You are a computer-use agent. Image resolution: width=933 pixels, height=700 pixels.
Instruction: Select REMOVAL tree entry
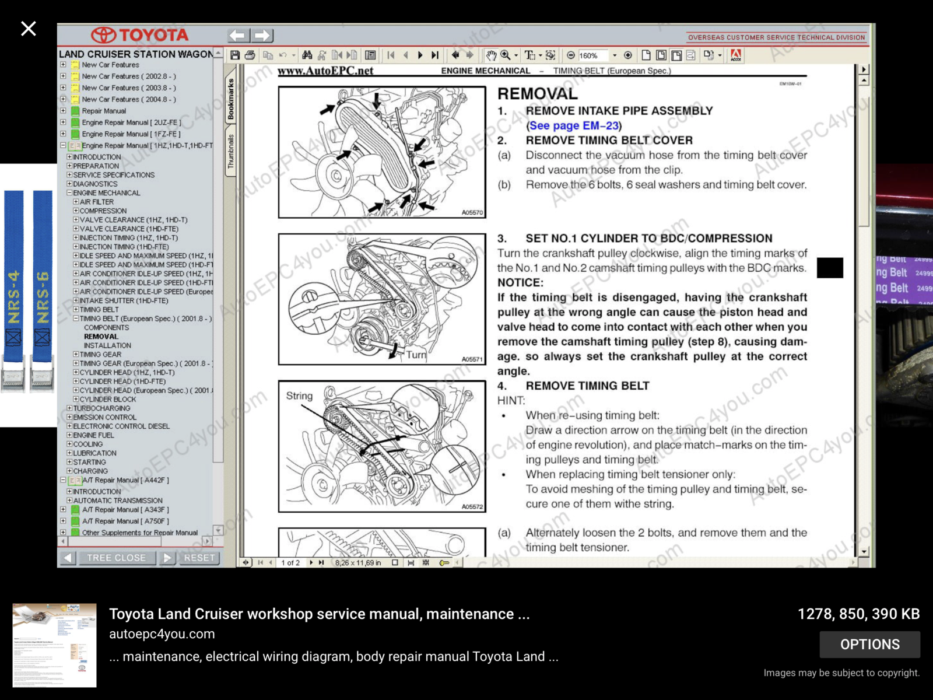[101, 337]
